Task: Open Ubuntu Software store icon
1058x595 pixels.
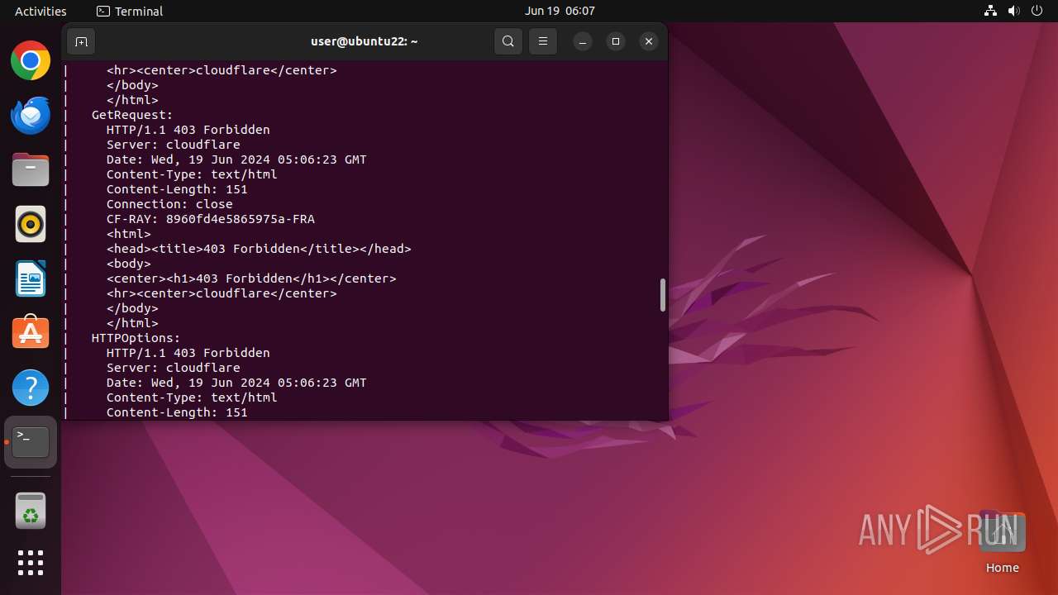Action: [31, 333]
